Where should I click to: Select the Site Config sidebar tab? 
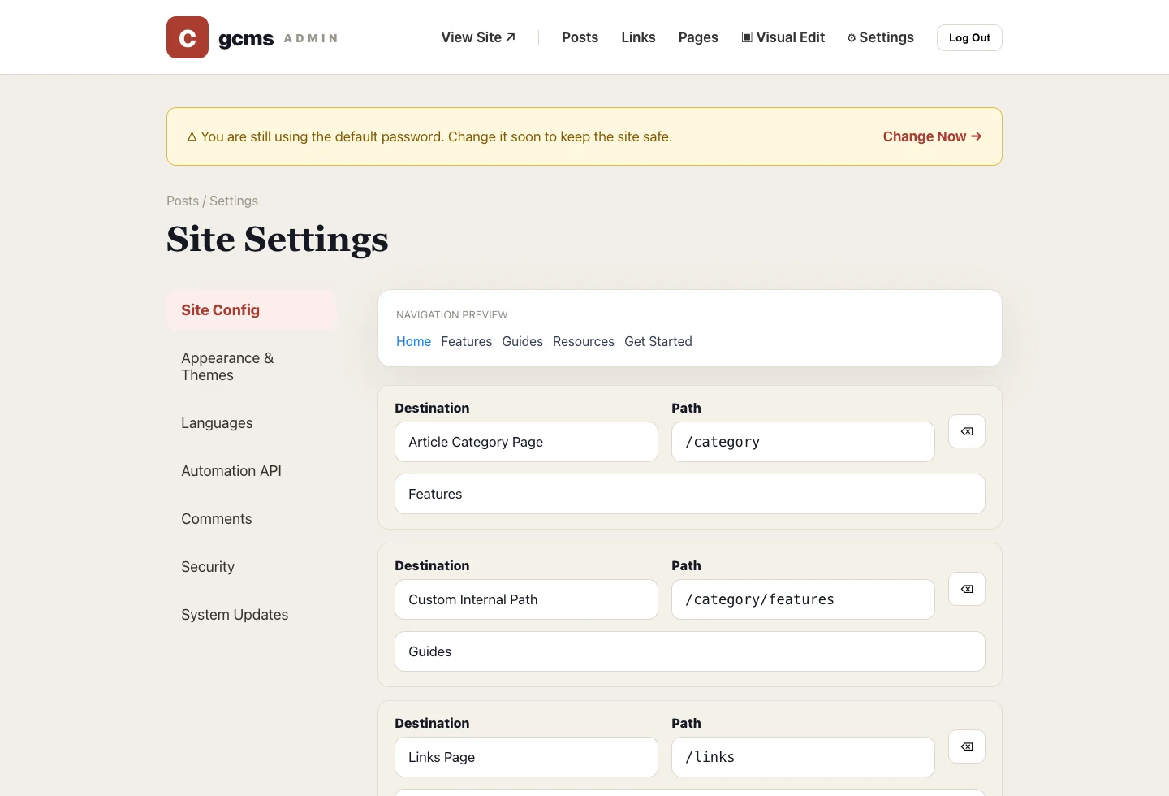(252, 310)
